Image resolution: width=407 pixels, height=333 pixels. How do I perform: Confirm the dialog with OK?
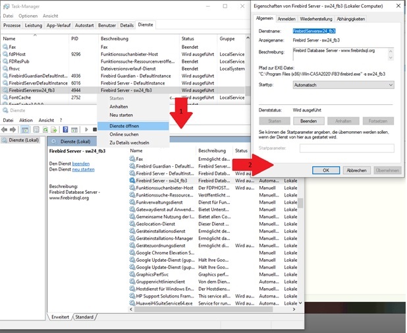click(326, 170)
